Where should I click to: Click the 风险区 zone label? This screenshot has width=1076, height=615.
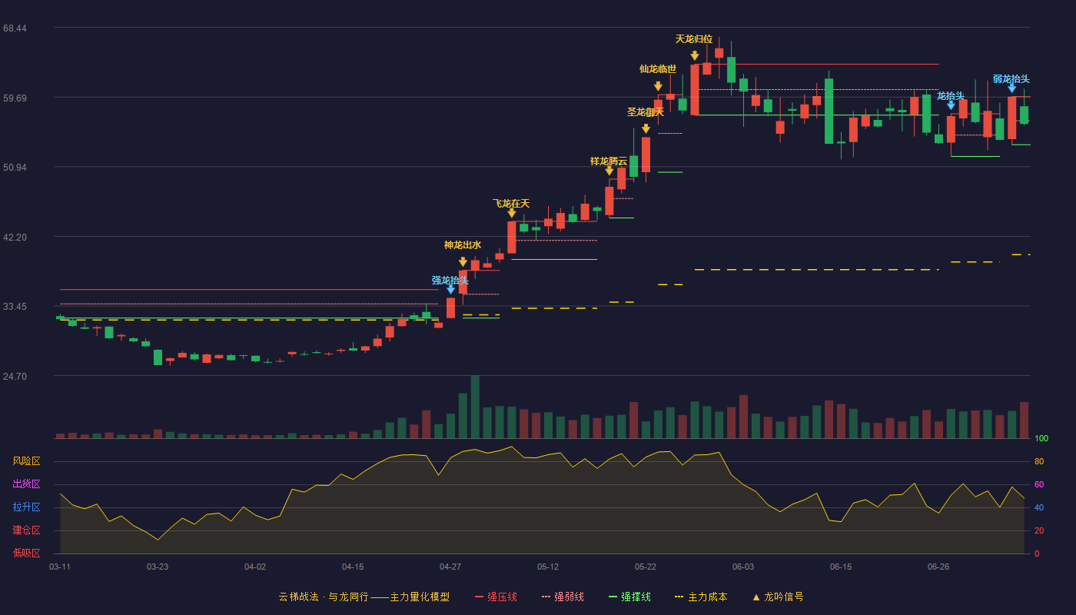pyautogui.click(x=27, y=461)
